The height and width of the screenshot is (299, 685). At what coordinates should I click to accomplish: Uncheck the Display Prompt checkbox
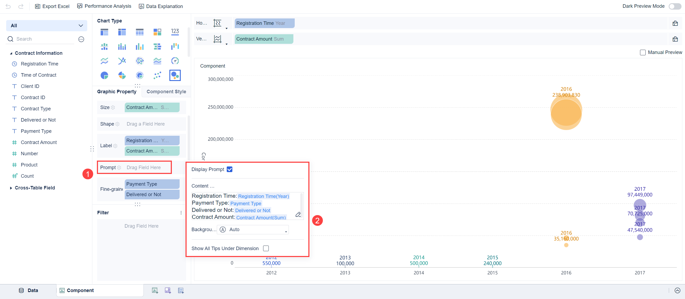coord(229,169)
